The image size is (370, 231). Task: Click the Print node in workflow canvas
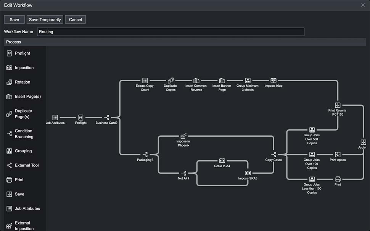pyautogui.click(x=338, y=179)
